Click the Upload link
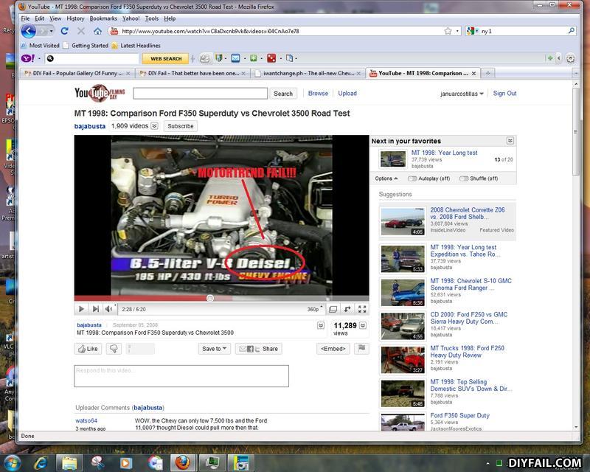Viewport: 590px width, 472px height. pyautogui.click(x=347, y=94)
